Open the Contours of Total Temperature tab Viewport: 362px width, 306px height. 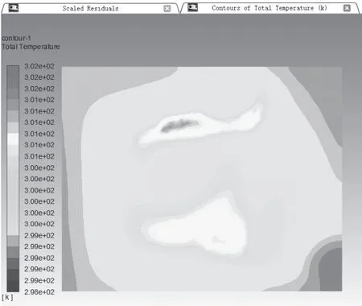click(269, 8)
